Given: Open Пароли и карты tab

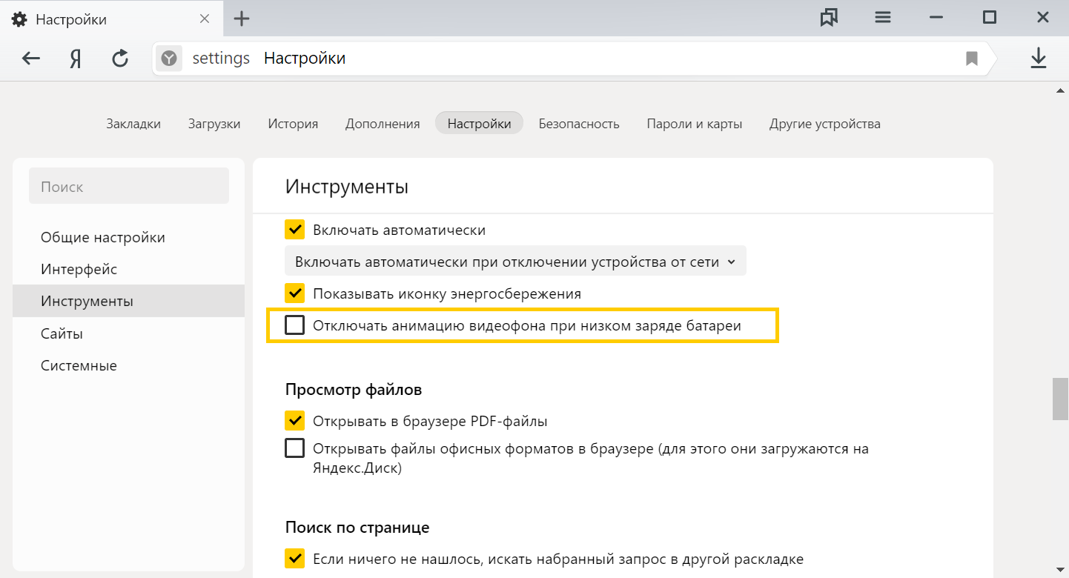Looking at the screenshot, I should (x=695, y=124).
